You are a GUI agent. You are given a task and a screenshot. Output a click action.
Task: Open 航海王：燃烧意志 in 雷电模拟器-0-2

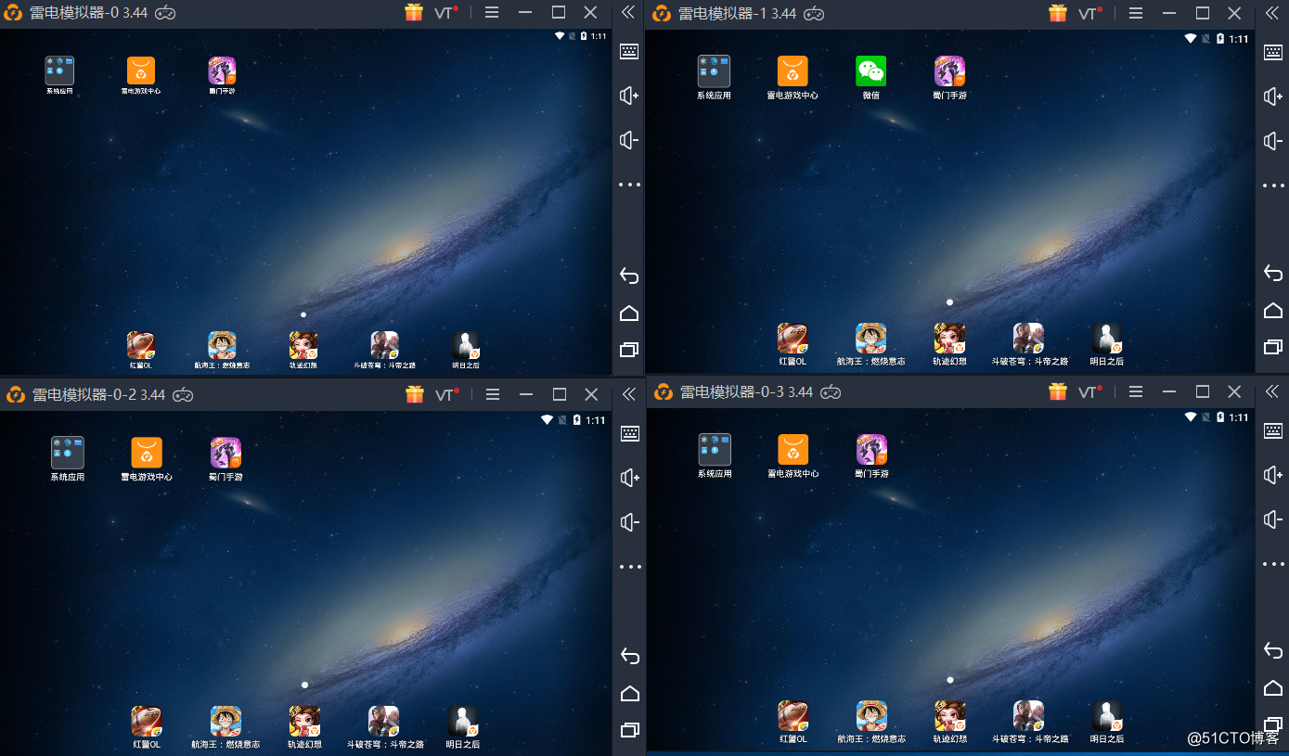226,722
